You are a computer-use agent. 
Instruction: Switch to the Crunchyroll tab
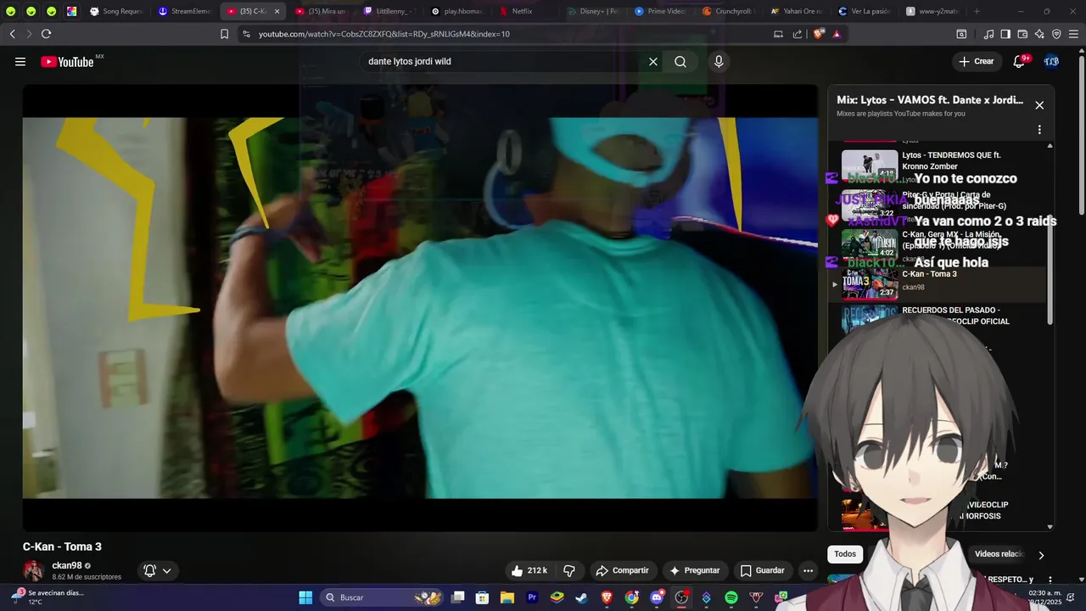coord(730,11)
